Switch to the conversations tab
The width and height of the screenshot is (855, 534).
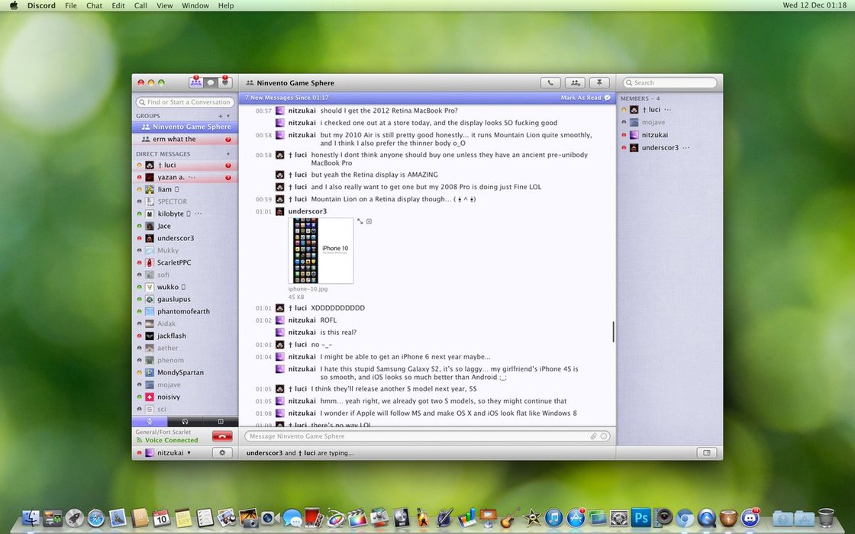coord(210,82)
